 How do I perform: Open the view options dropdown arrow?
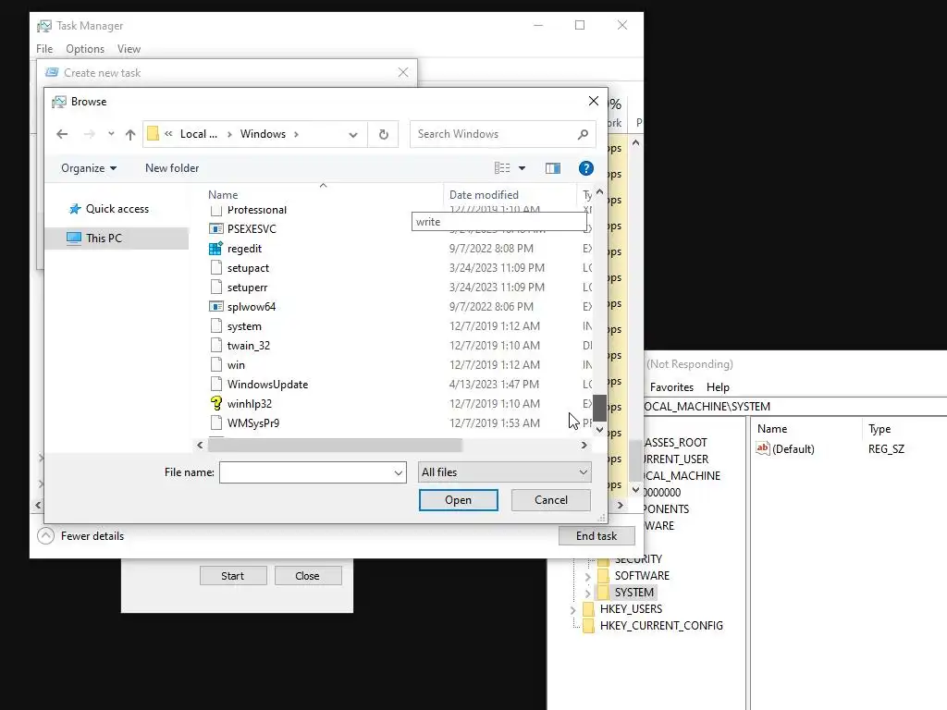click(x=523, y=168)
